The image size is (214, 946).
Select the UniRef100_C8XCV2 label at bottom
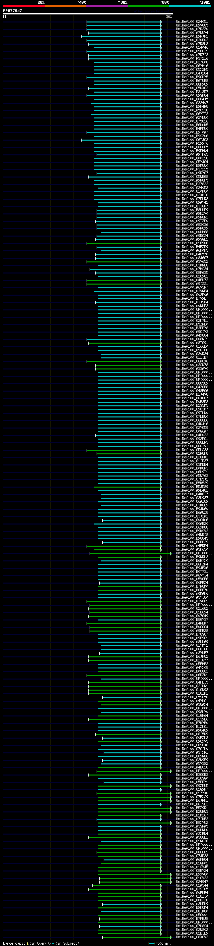[192, 937]
